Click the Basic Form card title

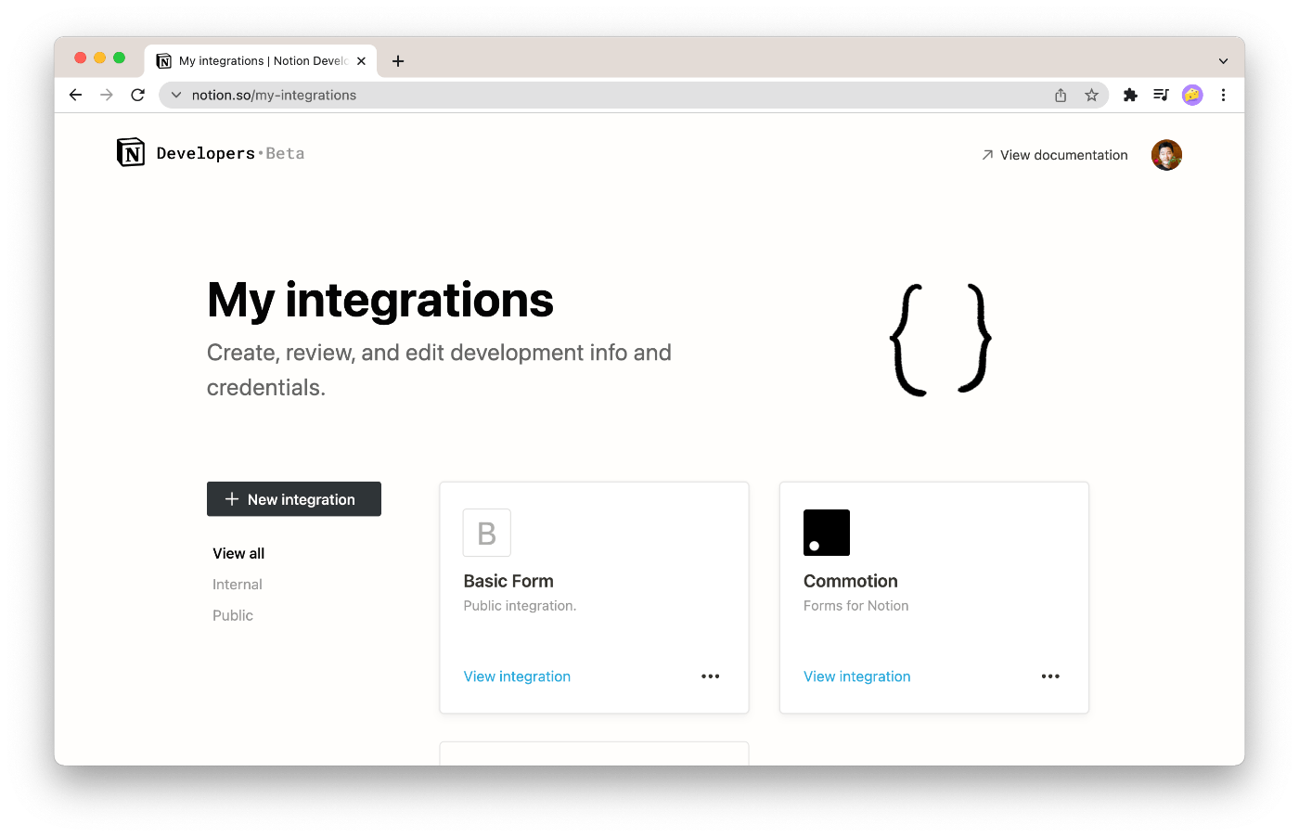click(x=508, y=581)
